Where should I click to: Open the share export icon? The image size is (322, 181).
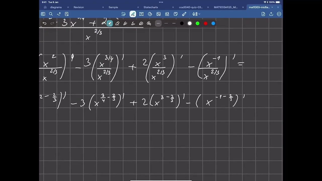coord(271,14)
